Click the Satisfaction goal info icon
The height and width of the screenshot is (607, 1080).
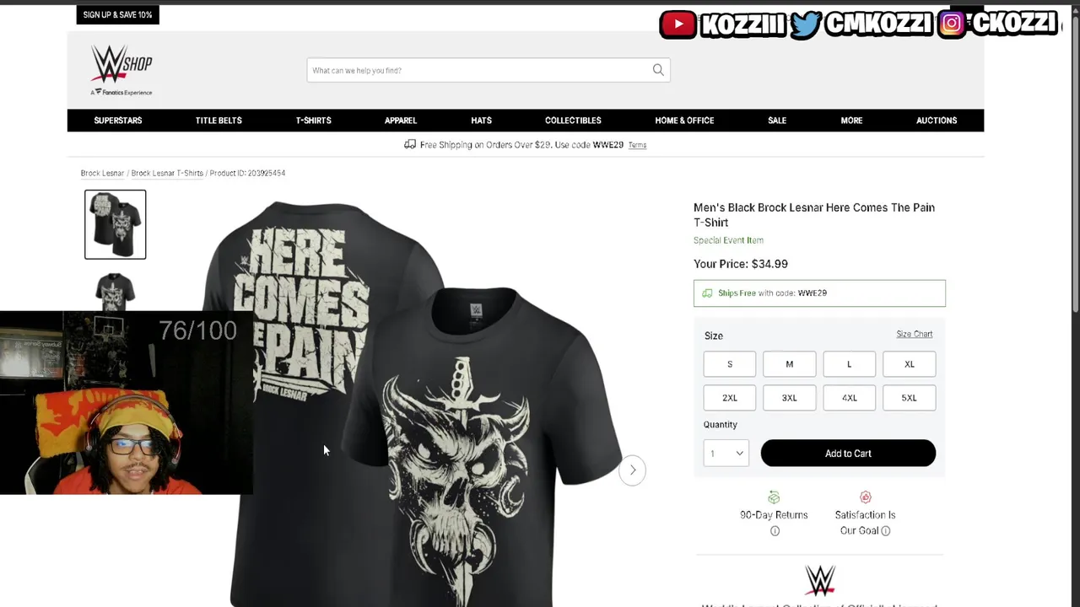tap(885, 530)
